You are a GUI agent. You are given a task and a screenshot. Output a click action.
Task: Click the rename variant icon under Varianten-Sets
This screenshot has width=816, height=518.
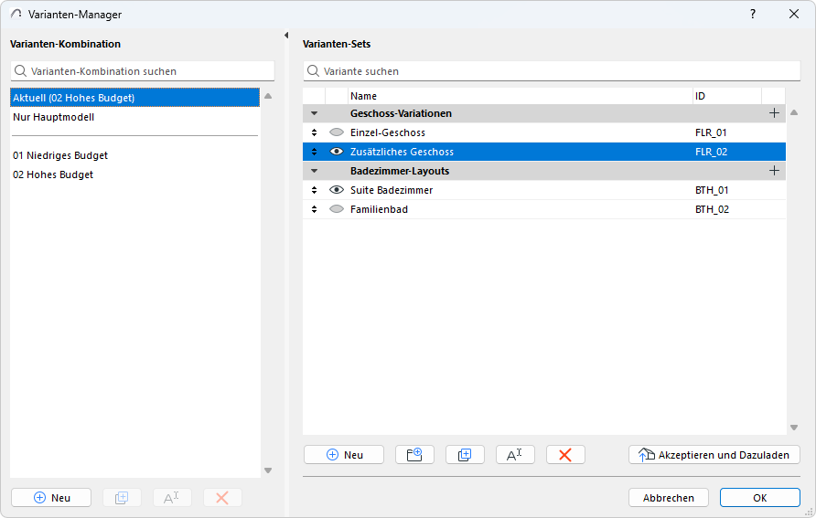pos(515,455)
